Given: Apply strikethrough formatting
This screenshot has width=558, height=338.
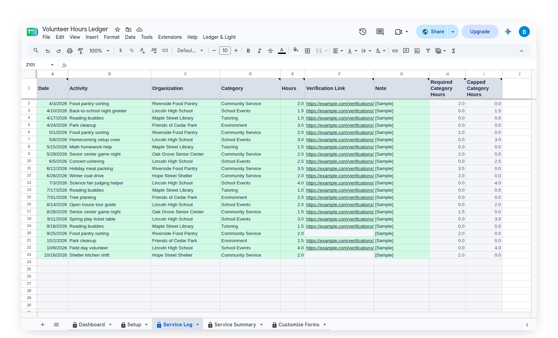Looking at the screenshot, I should (270, 51).
